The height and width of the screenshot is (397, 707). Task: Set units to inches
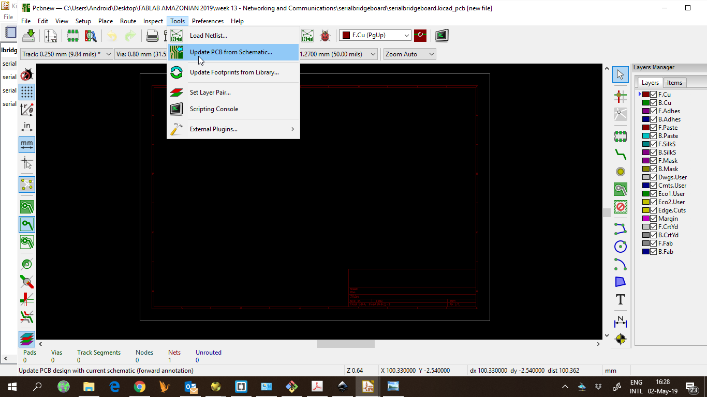(27, 127)
